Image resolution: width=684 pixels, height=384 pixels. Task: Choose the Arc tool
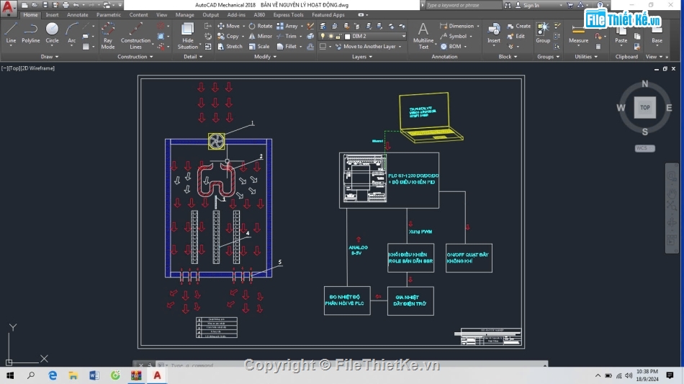click(x=71, y=33)
